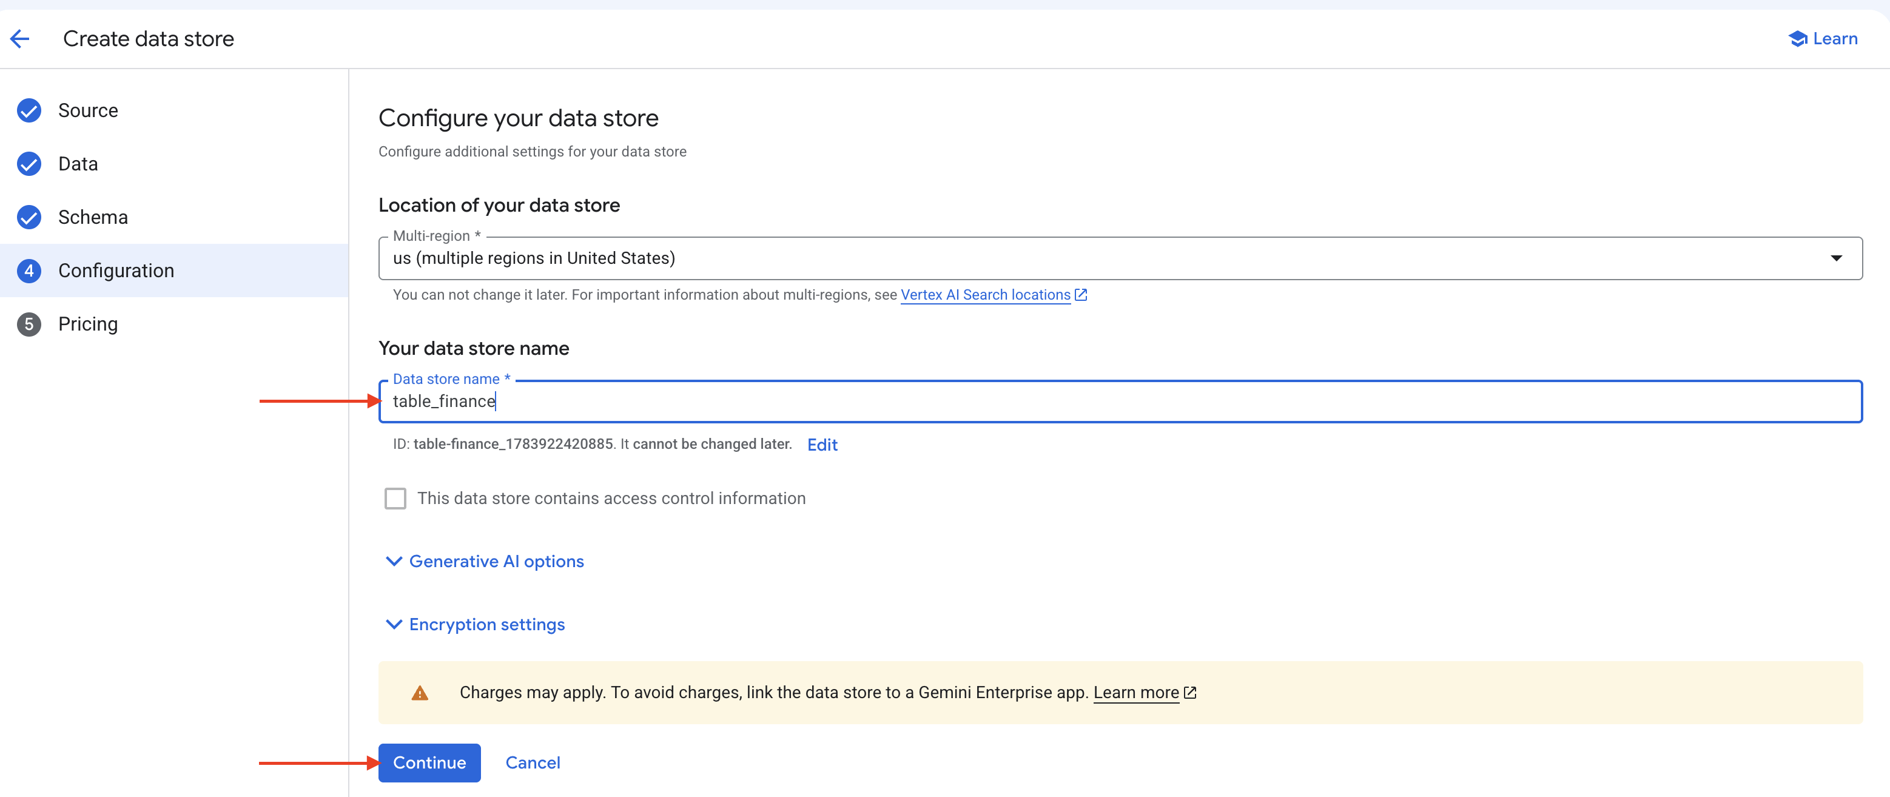
Task: Click external link icon next to Vertex AI Search locations
Action: coord(1081,295)
